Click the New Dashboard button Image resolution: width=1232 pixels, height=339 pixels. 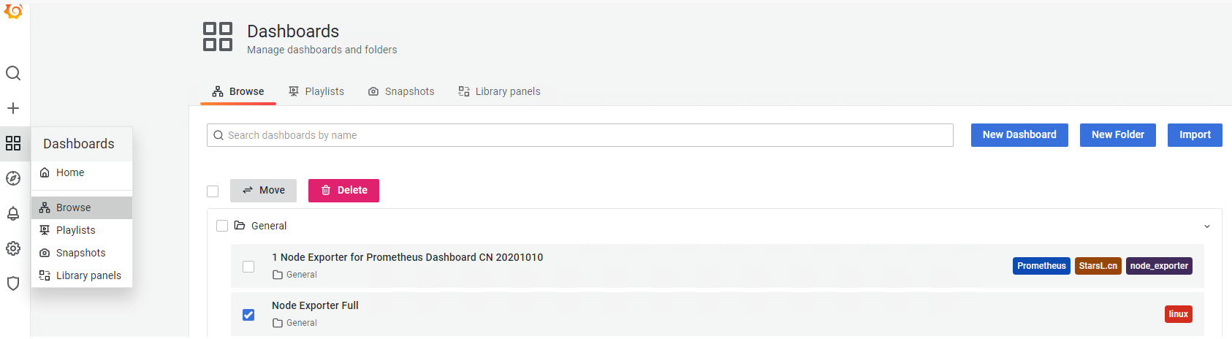pyautogui.click(x=1019, y=135)
